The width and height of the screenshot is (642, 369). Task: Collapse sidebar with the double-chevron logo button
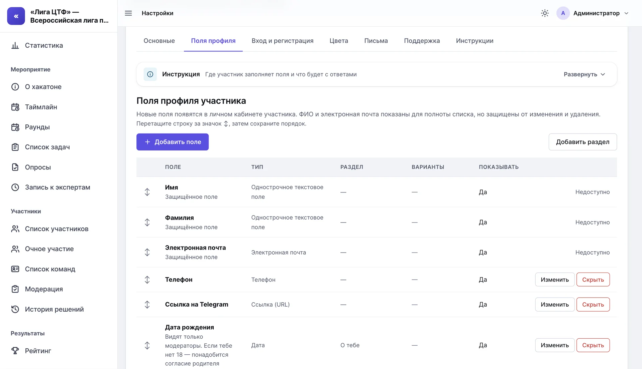pyautogui.click(x=16, y=16)
